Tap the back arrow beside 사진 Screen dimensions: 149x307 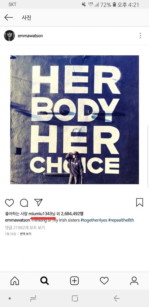[9, 17]
